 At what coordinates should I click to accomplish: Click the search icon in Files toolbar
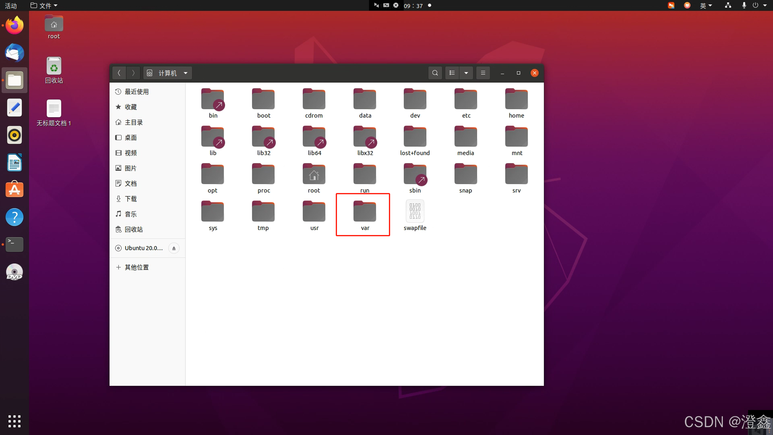coord(435,73)
